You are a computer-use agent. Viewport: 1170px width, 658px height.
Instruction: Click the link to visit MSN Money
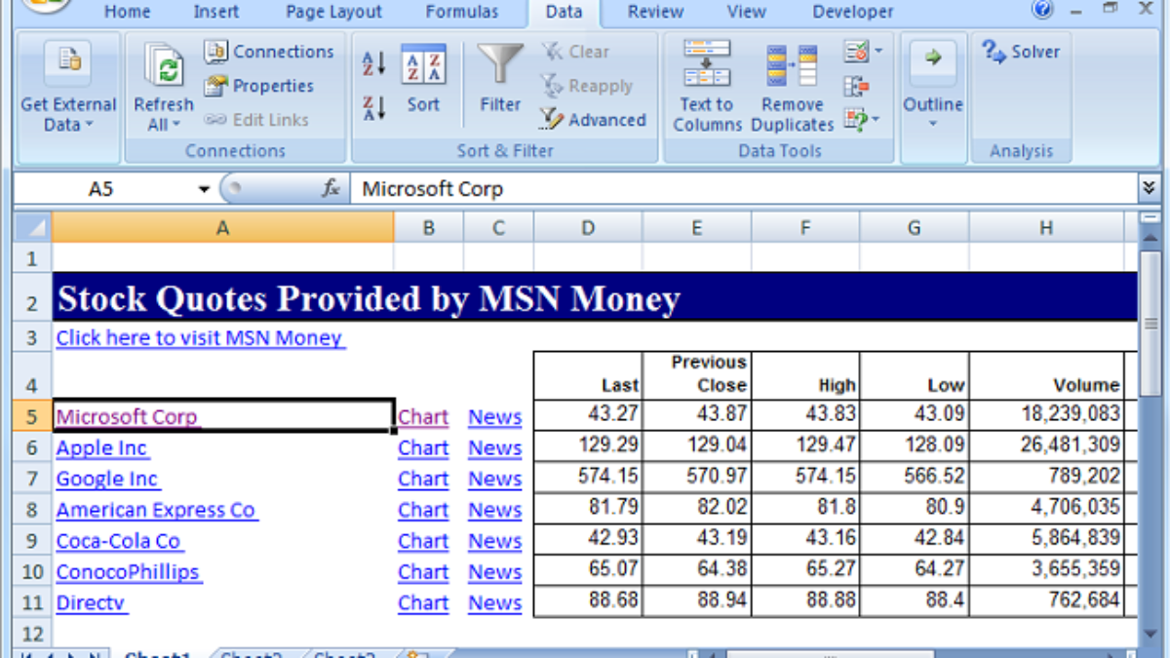point(200,338)
